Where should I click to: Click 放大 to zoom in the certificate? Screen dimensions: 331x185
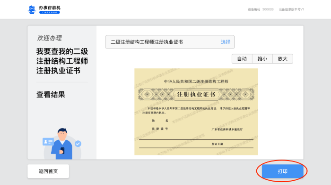tap(283, 59)
